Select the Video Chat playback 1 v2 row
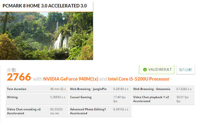Viewport: 198px width, 123px height. (x=163, y=99)
